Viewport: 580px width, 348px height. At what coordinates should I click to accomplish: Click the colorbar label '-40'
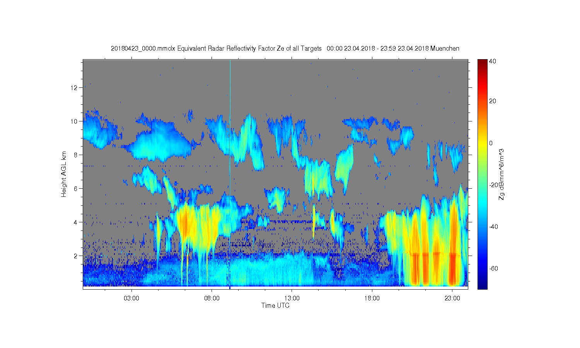(x=494, y=227)
